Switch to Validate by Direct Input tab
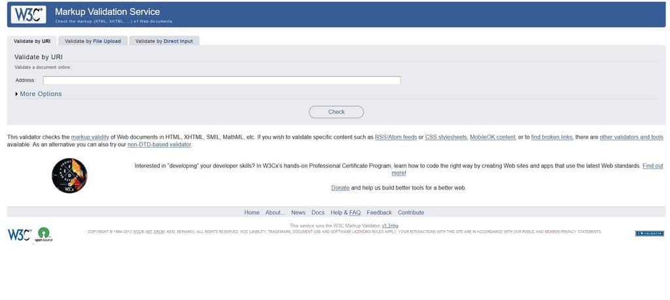Viewport: 670px width, 300px height. pyautogui.click(x=164, y=41)
